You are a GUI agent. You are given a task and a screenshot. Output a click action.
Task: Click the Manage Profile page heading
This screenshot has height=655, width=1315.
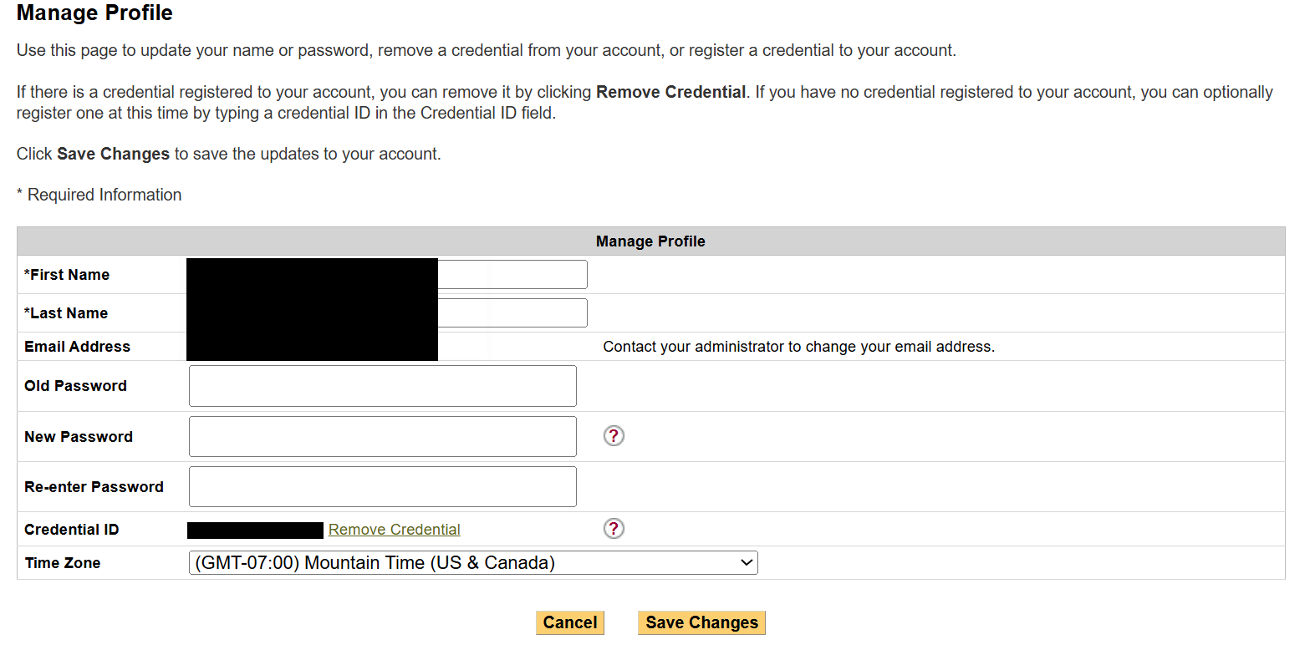pyautogui.click(x=94, y=13)
